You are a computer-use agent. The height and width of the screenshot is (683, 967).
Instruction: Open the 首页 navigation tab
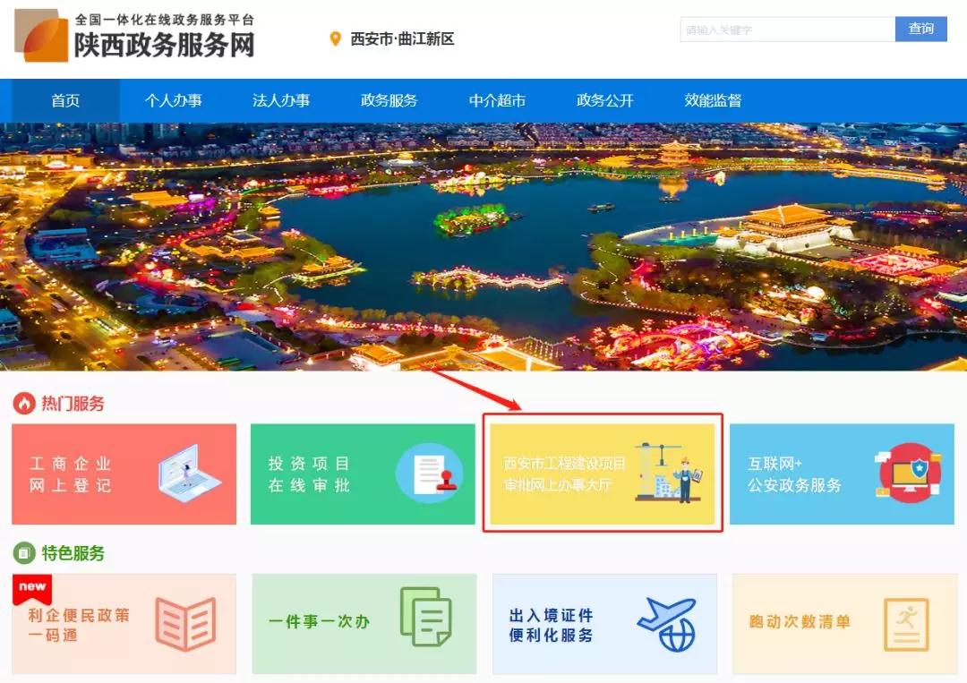point(65,101)
